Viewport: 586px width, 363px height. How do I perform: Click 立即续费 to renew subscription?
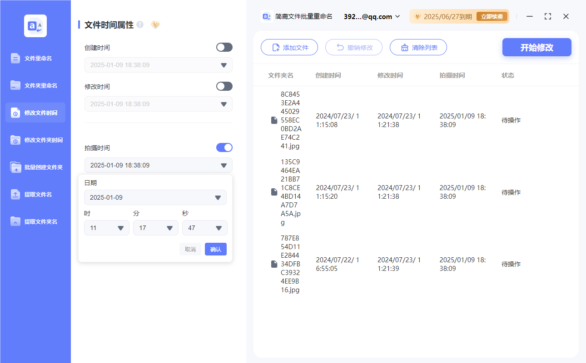coord(492,16)
